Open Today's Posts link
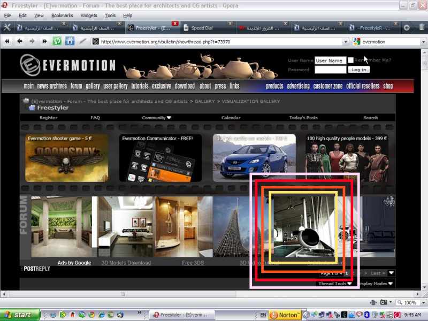 [303, 118]
